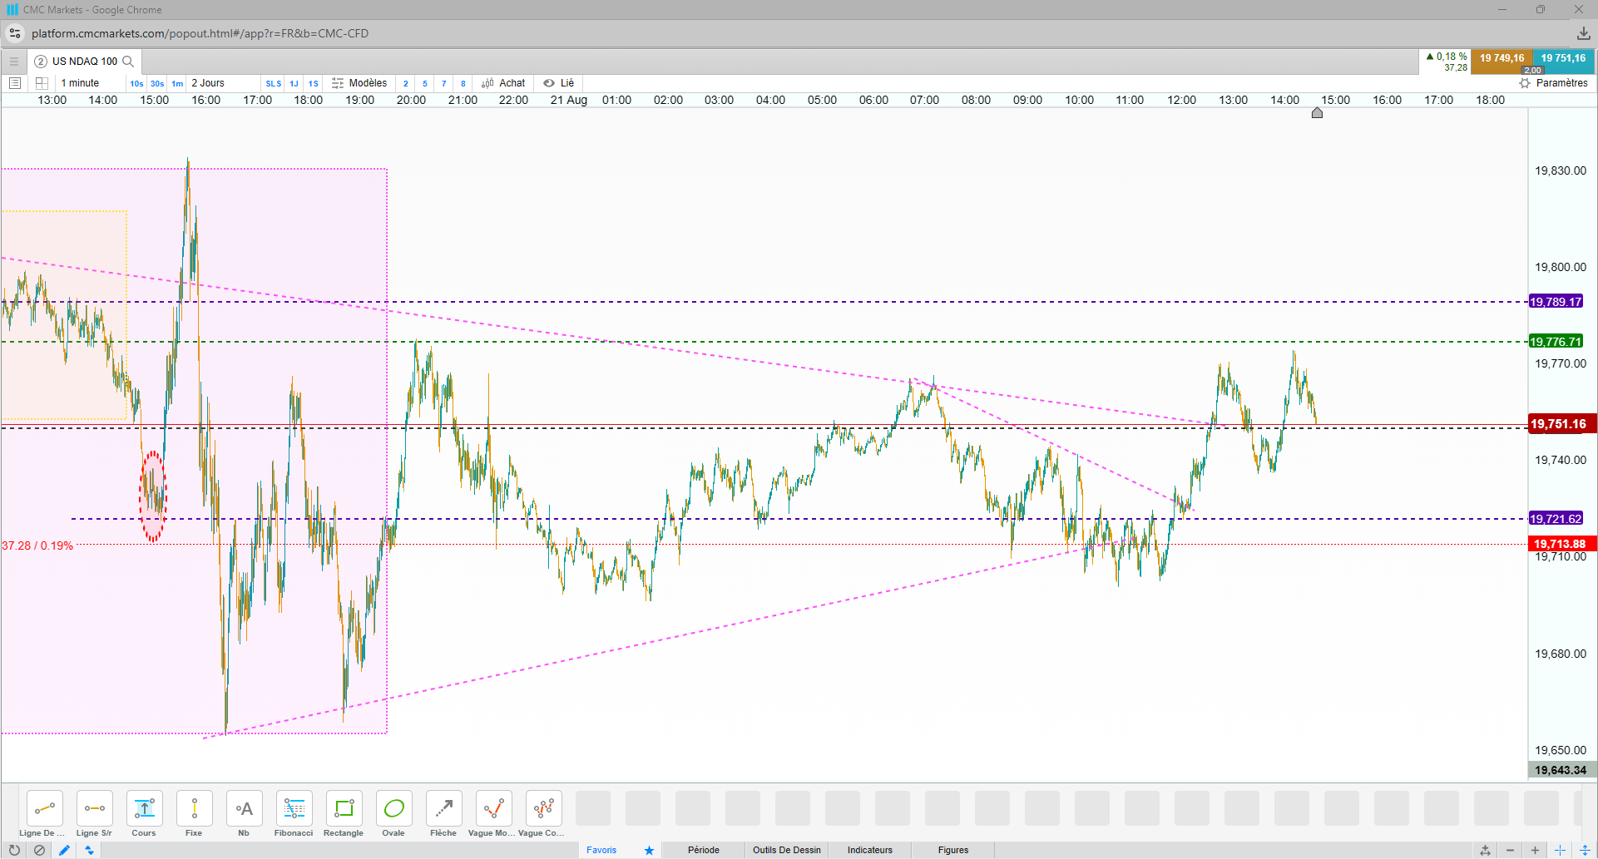This screenshot has width=1598, height=859.
Task: Choose the Vague Mo... wave tool
Action: pos(493,814)
